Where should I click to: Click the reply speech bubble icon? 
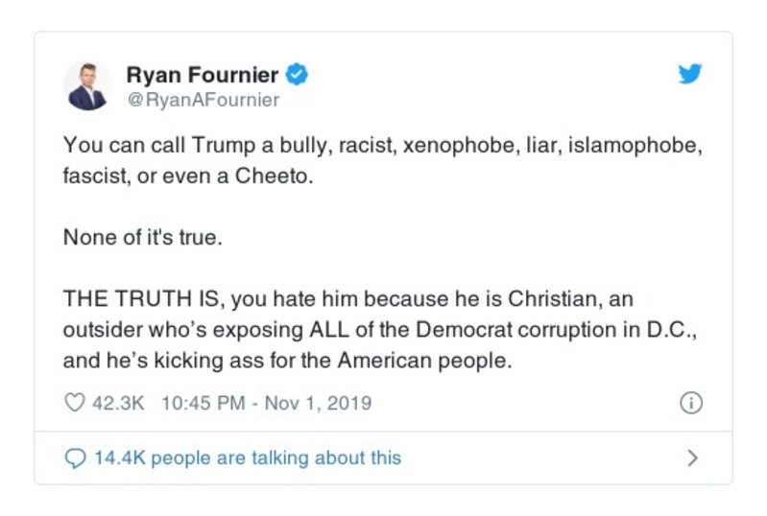[x=74, y=458]
